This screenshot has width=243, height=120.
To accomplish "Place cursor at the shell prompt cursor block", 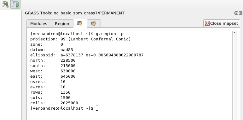I will point(97,108).
